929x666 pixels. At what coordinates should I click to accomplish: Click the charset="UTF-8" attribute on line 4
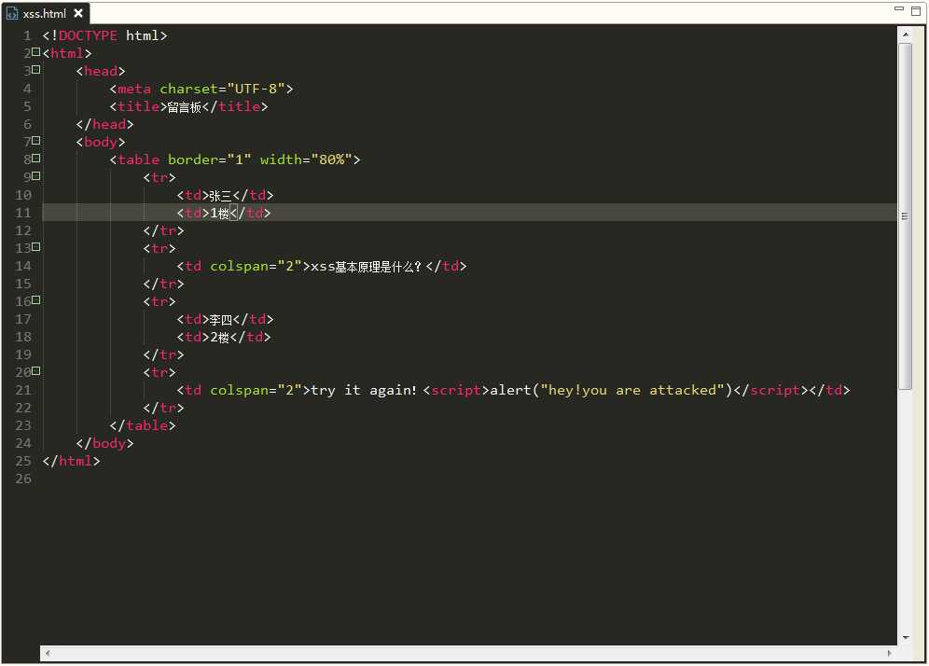[222, 89]
